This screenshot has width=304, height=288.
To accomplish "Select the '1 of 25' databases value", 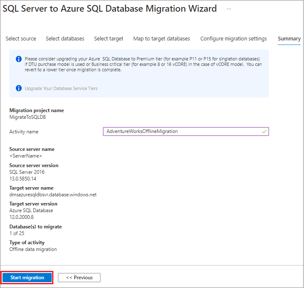I will [17, 233].
